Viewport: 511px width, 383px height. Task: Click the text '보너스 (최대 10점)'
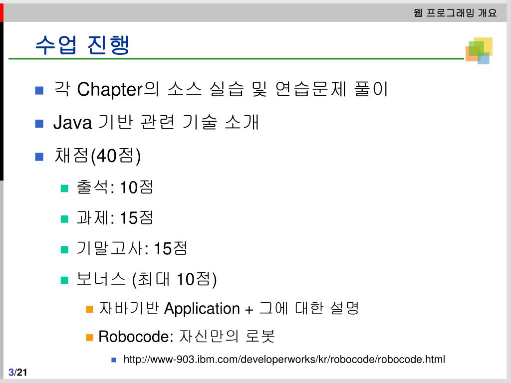tap(147, 279)
